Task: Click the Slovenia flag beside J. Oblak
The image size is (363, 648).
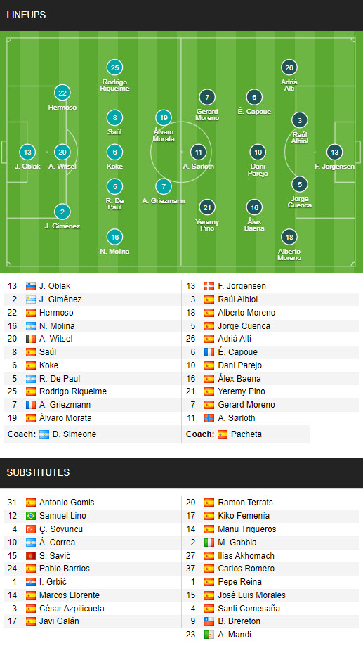Action: tap(31, 286)
